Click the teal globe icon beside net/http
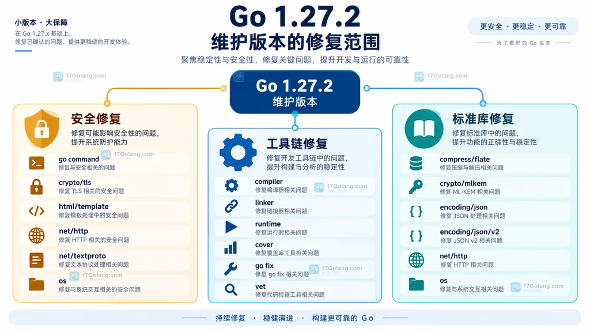Screen dimensions: 590x332 pyautogui.click(x=416, y=260)
